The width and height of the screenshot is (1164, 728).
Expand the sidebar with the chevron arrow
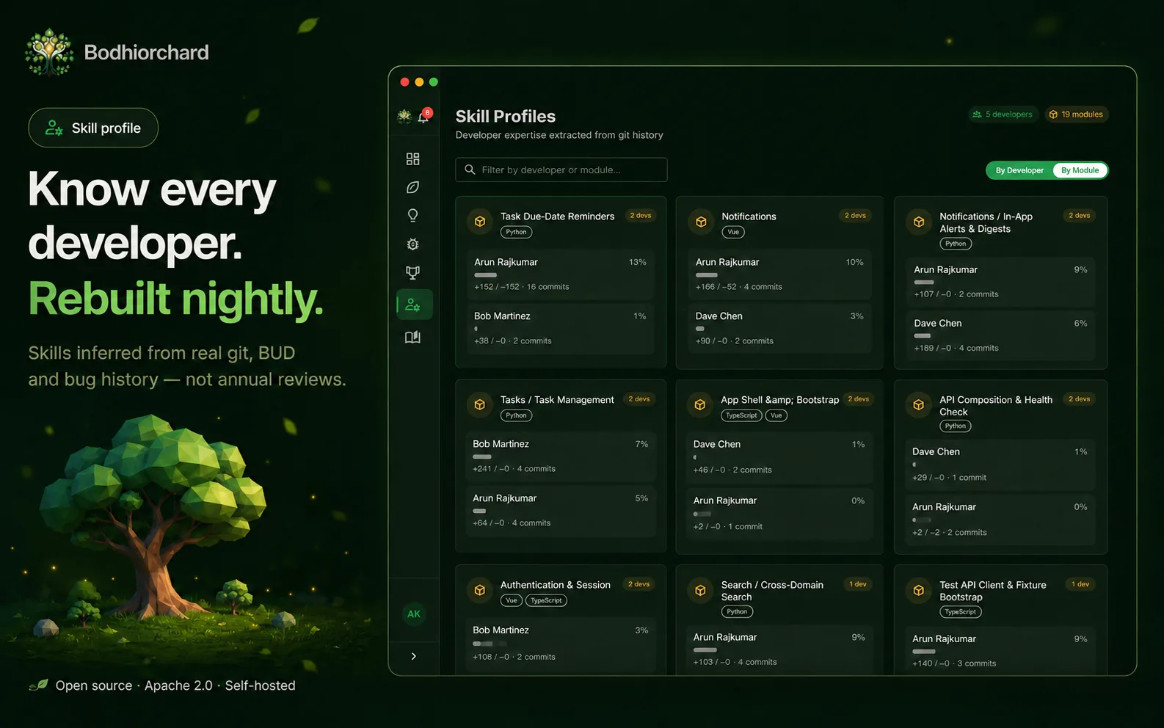point(414,656)
